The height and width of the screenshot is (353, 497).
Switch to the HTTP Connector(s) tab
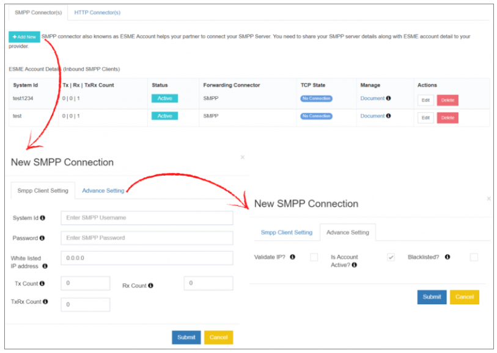coord(97,12)
